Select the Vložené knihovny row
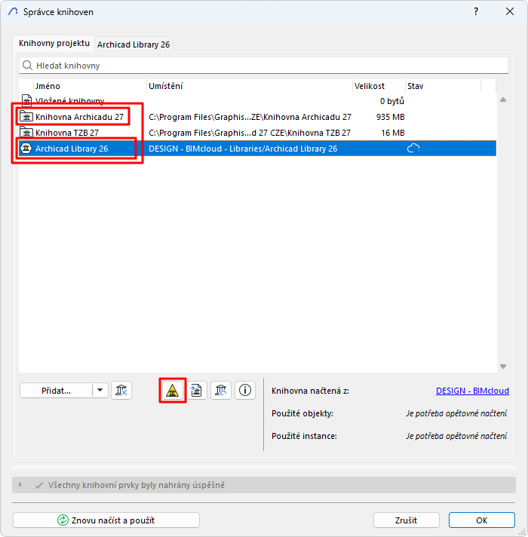The width and height of the screenshot is (528, 537). click(257, 101)
